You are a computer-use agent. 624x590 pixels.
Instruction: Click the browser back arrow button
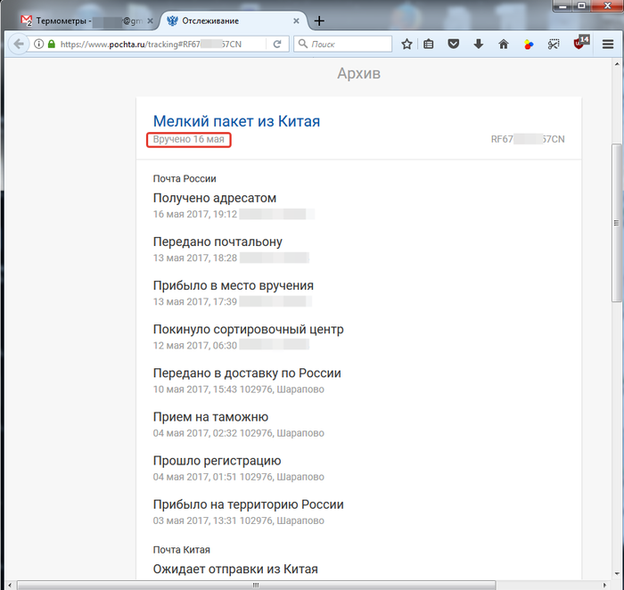[18, 44]
